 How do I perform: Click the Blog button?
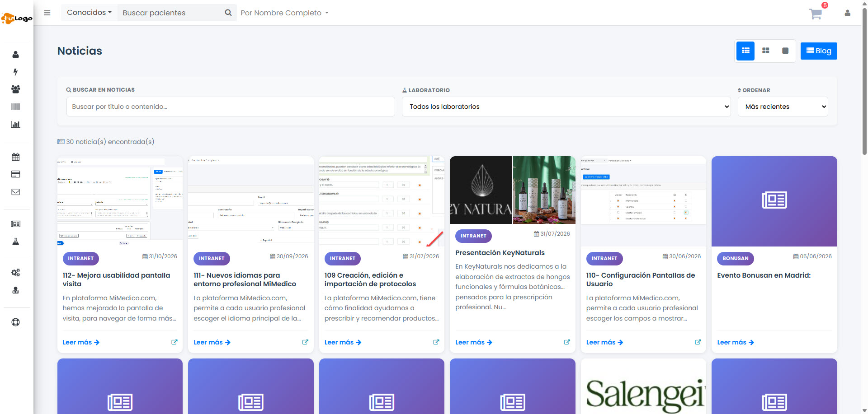(819, 51)
